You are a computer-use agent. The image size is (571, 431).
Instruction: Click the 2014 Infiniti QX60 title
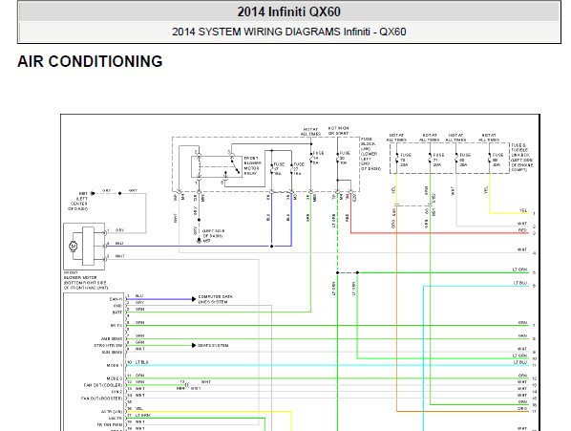[x=289, y=11]
